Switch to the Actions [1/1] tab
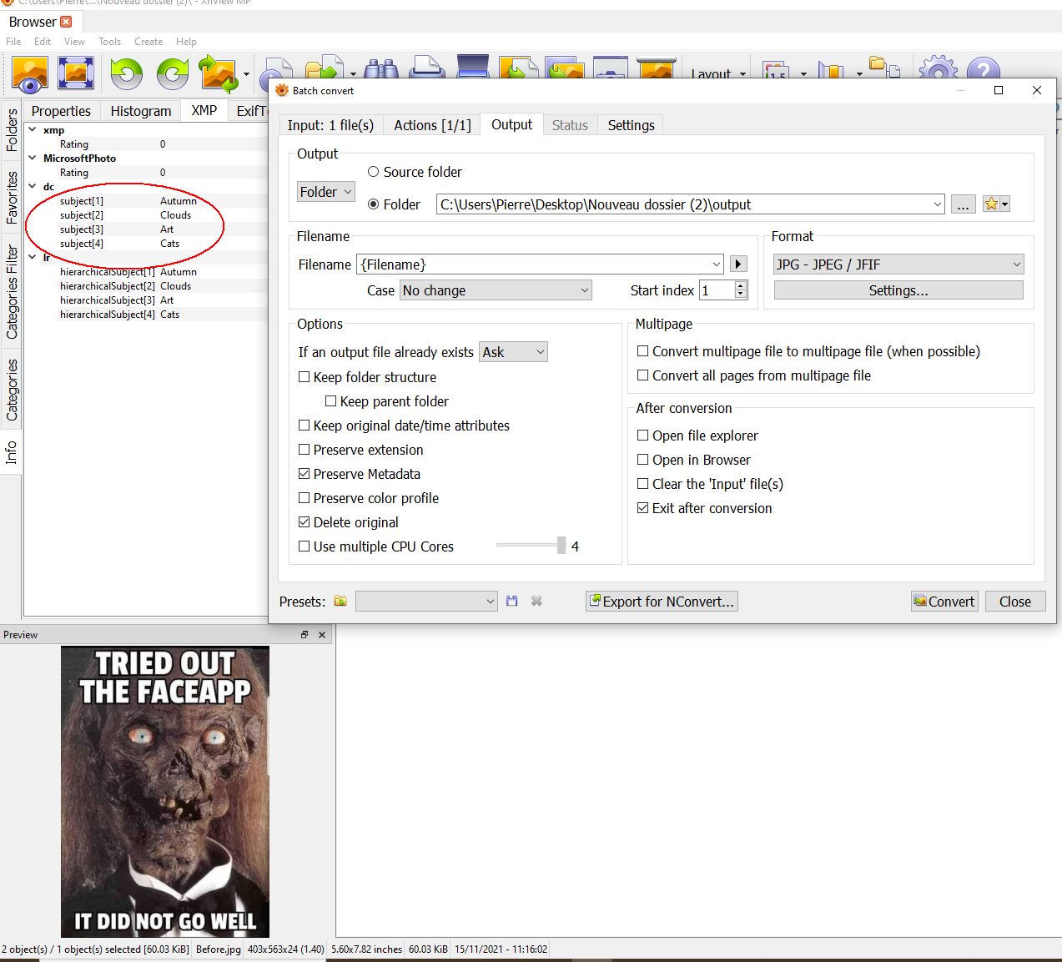The image size is (1062, 962). coord(432,125)
